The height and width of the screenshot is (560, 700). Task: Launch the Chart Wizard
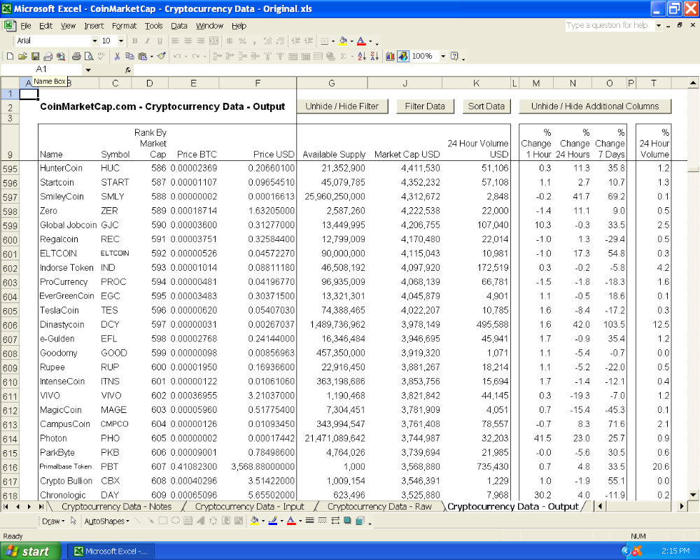390,56
